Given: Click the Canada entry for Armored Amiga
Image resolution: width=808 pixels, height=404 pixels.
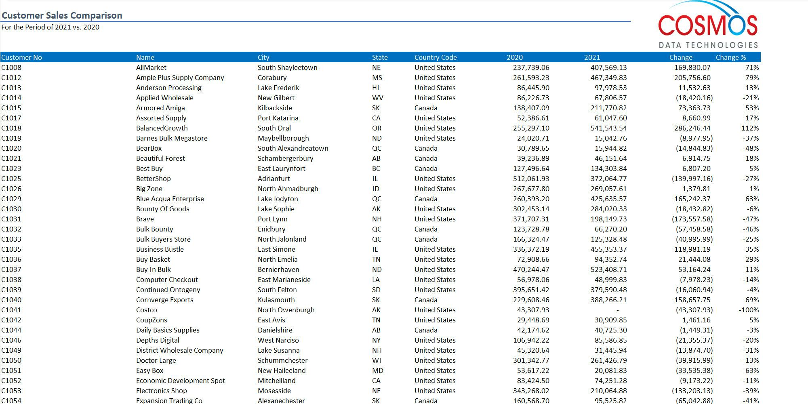Looking at the screenshot, I should (x=426, y=108).
